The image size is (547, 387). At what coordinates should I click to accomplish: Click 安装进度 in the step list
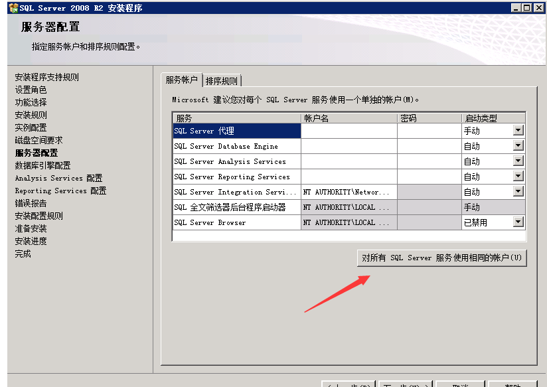[x=31, y=241]
